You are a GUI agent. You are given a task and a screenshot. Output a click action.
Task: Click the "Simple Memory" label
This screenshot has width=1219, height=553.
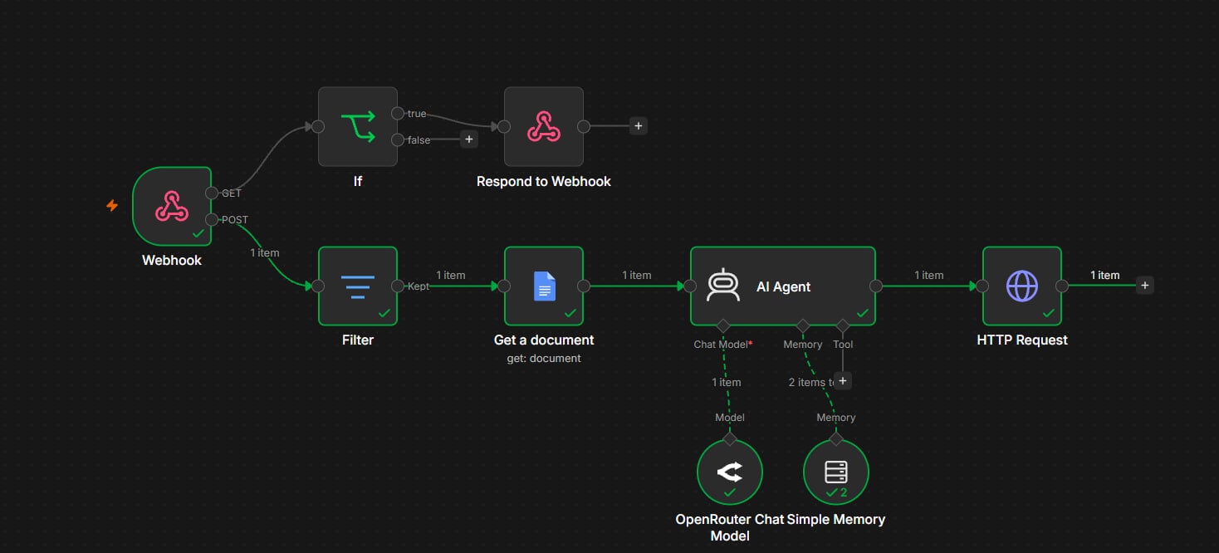click(x=836, y=519)
